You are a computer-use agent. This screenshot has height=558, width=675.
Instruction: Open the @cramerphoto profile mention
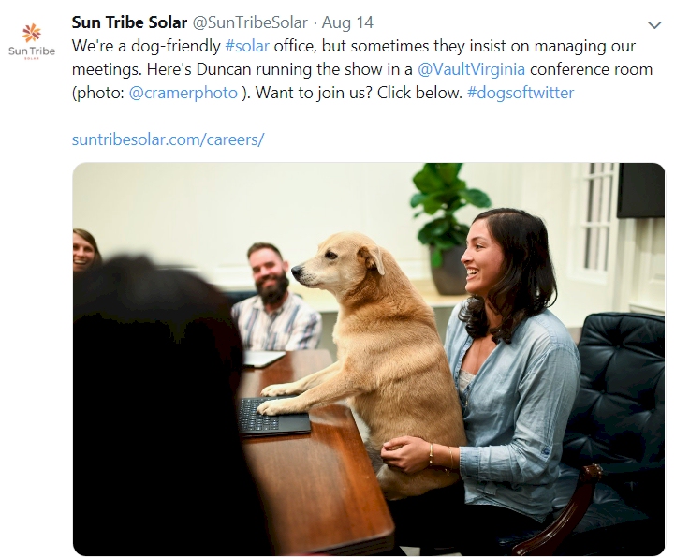[x=183, y=93]
